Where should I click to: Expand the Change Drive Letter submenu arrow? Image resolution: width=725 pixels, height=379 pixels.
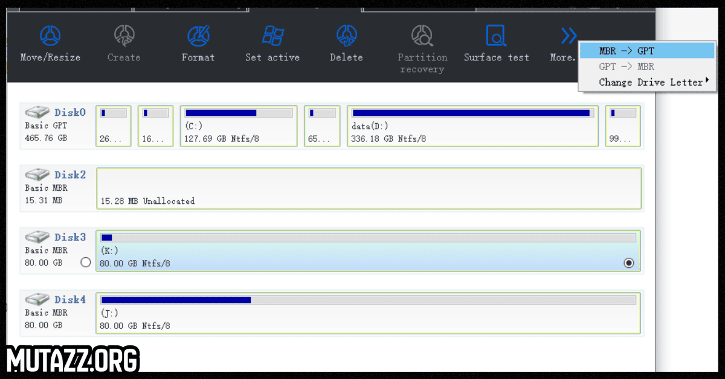click(x=707, y=81)
